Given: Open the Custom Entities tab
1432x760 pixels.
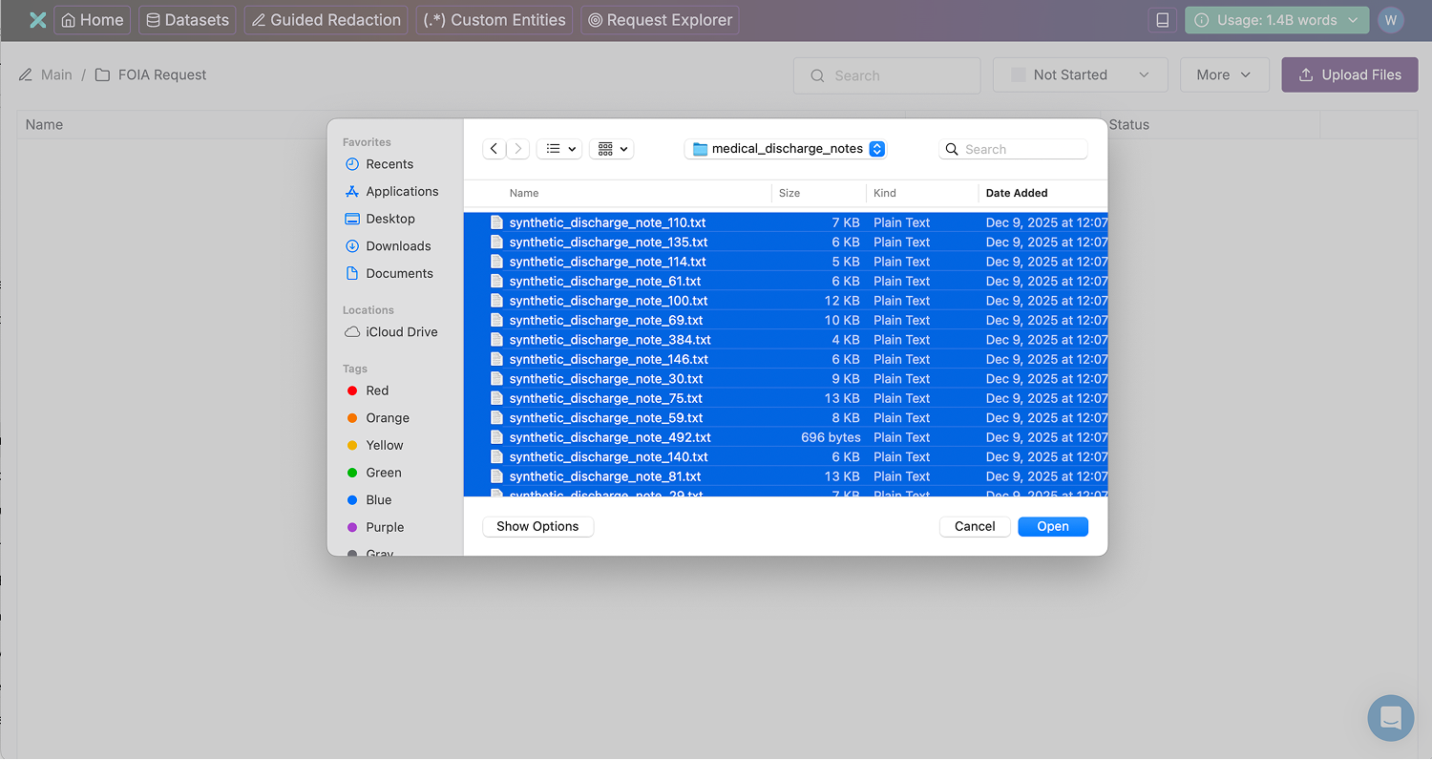Looking at the screenshot, I should point(495,20).
